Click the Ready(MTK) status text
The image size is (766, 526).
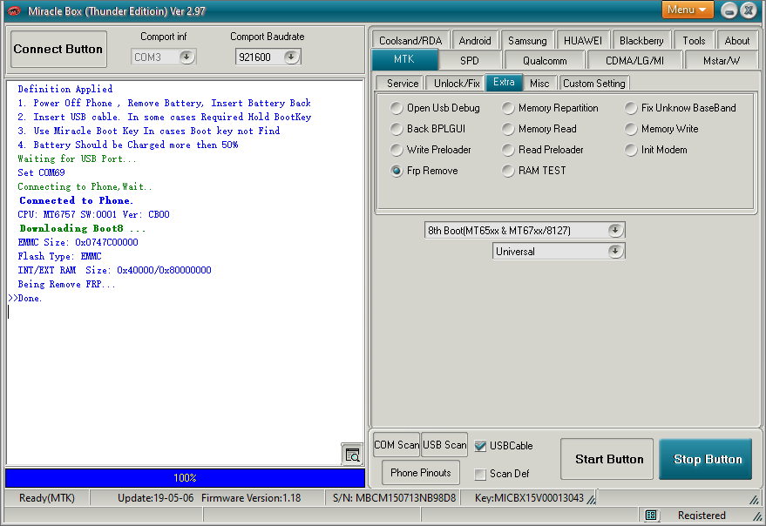(47, 498)
